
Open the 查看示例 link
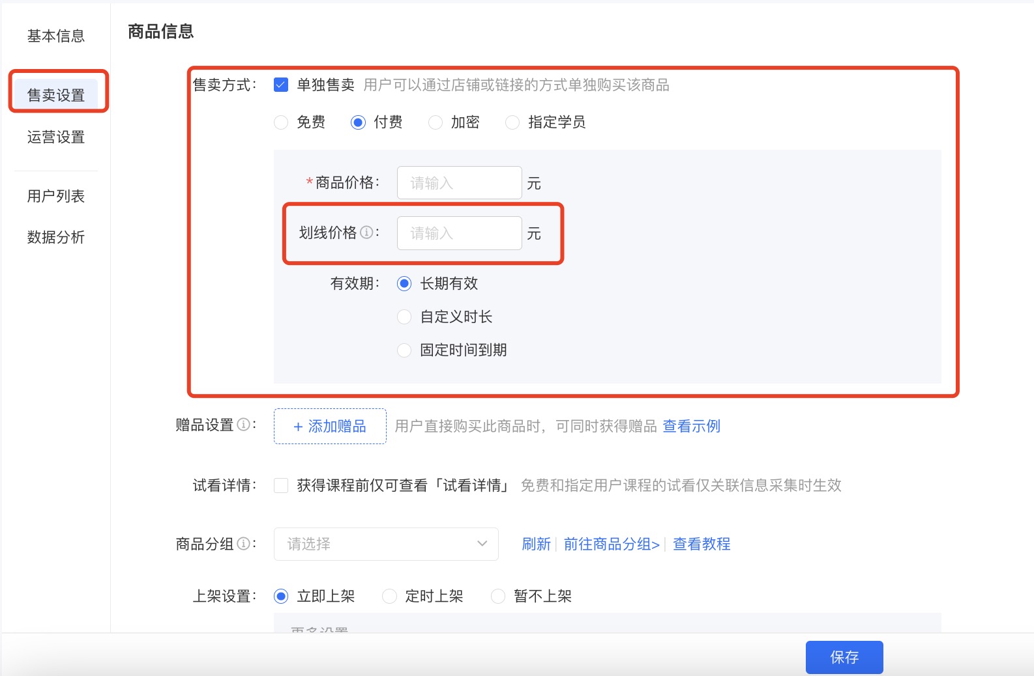point(691,427)
